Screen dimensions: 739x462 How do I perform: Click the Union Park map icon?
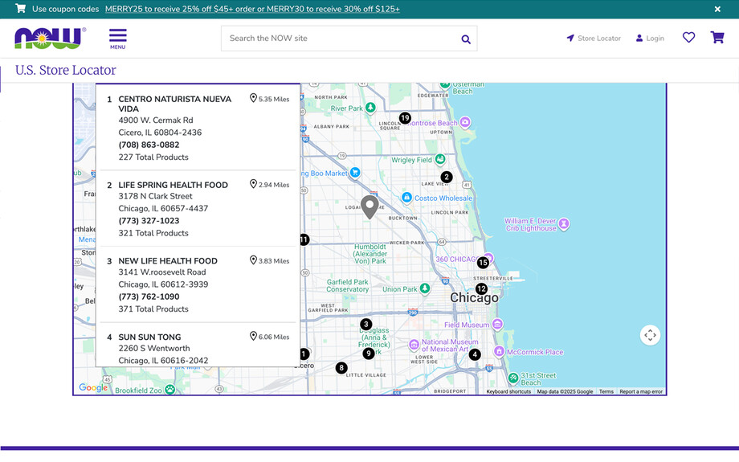pos(425,288)
